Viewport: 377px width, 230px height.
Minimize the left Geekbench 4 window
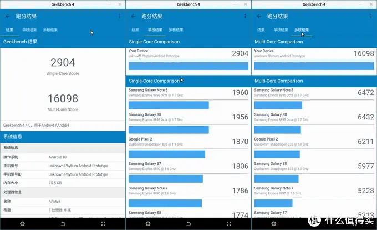pyautogui.click(x=109, y=4)
